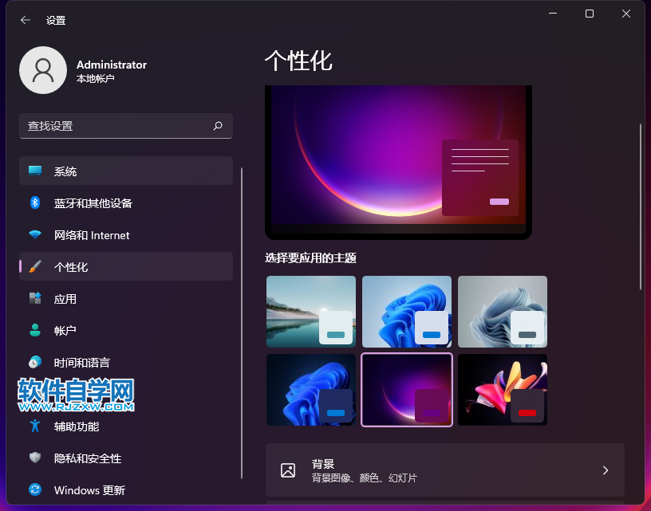Go to 应用 settings
This screenshot has width=651, height=511.
click(x=126, y=298)
